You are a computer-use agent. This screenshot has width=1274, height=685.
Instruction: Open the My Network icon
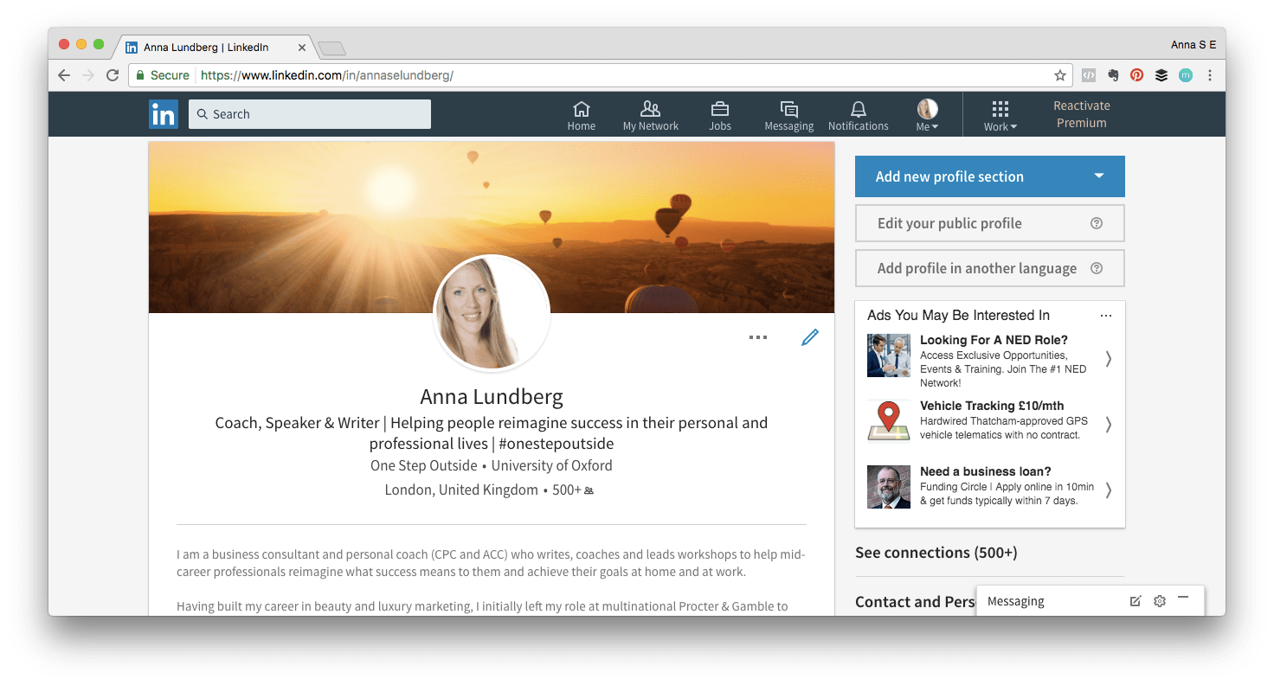(650, 112)
